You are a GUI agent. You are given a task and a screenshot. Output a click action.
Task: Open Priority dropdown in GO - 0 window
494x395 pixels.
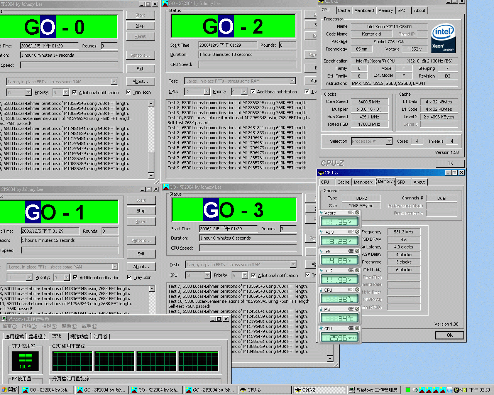pyautogui.click(x=66, y=92)
